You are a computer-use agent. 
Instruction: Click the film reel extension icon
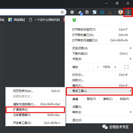click(x=87, y=12)
